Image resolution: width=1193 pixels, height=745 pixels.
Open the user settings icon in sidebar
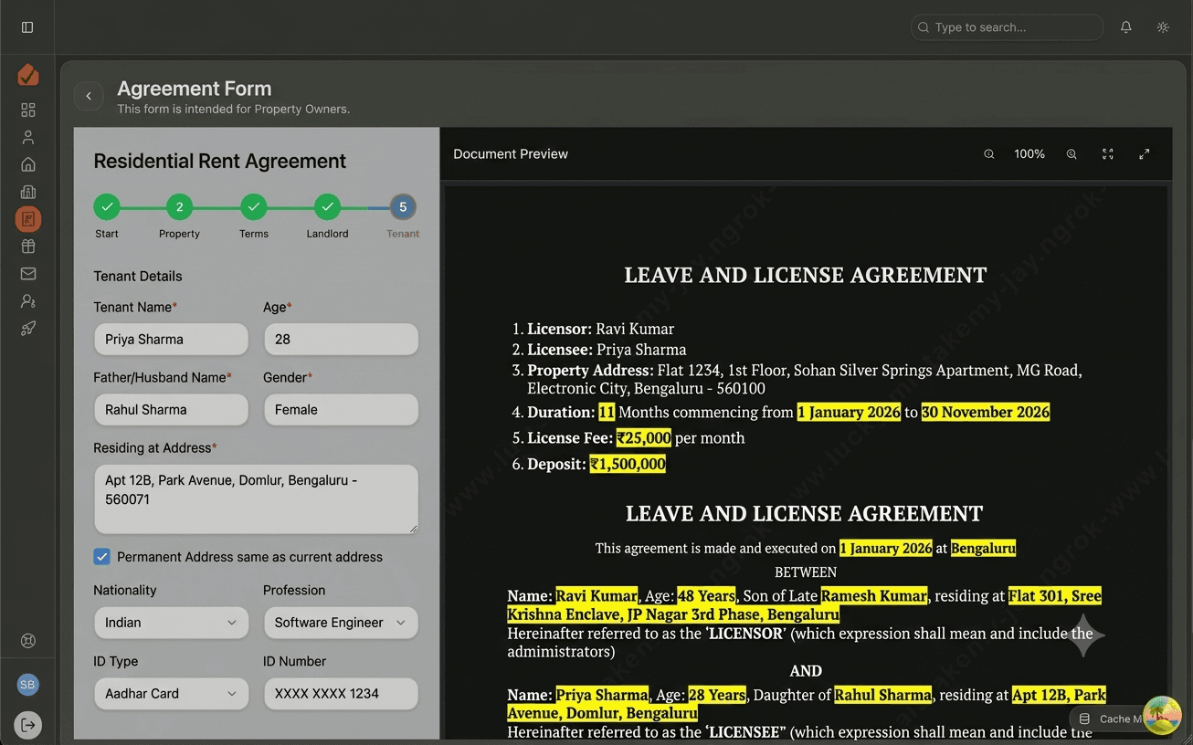coord(28,300)
